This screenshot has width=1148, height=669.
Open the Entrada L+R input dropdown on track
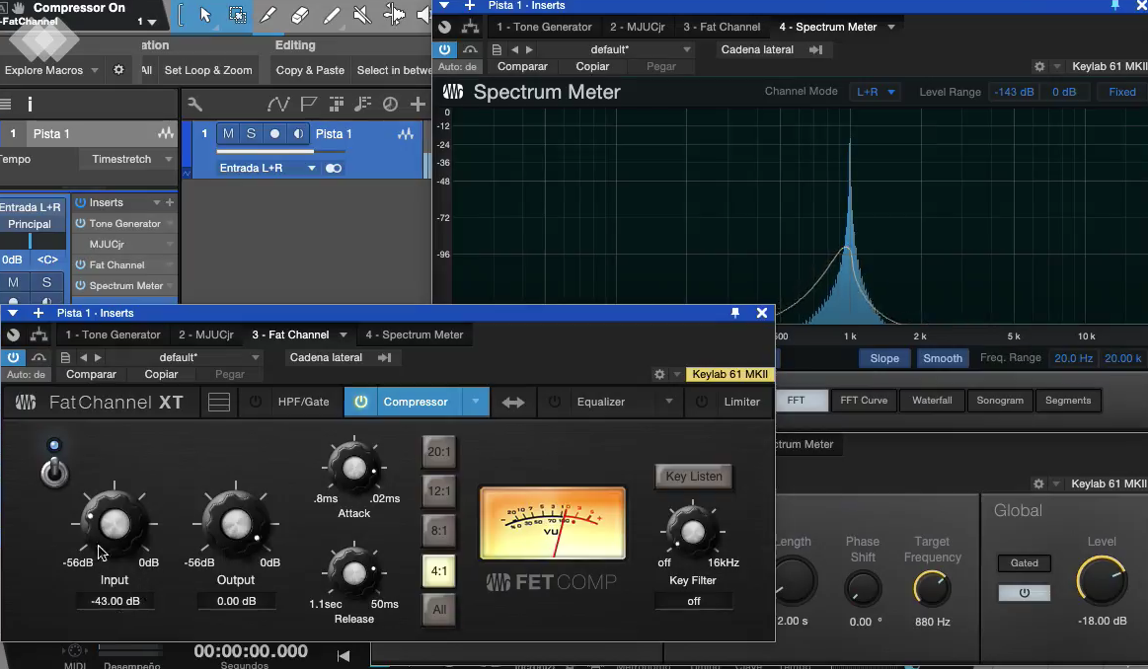click(x=312, y=169)
